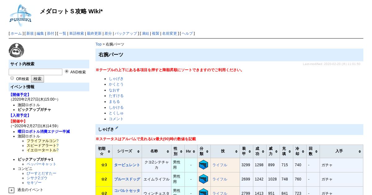This screenshot has width=372, height=195.
Task: Select the OR検索 radio button
Action: [12, 78]
